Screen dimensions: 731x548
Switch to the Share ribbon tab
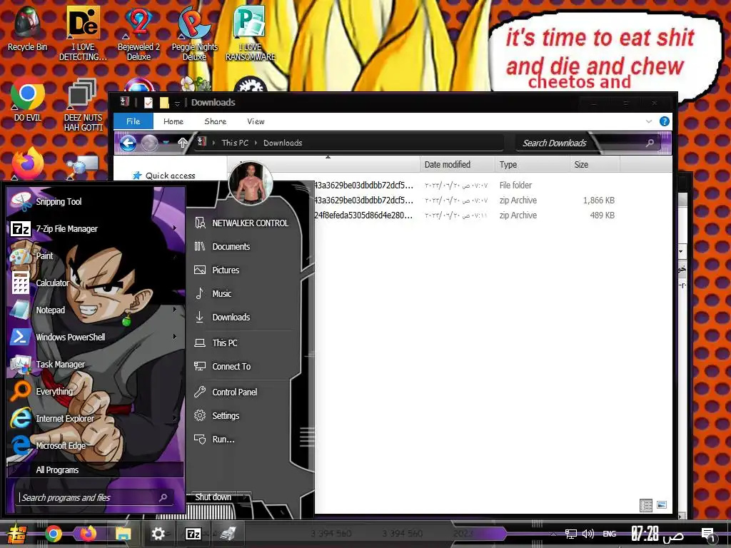coord(216,121)
